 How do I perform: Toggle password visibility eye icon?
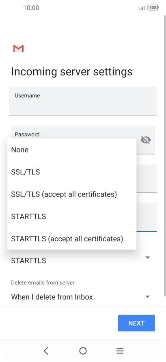click(x=146, y=140)
